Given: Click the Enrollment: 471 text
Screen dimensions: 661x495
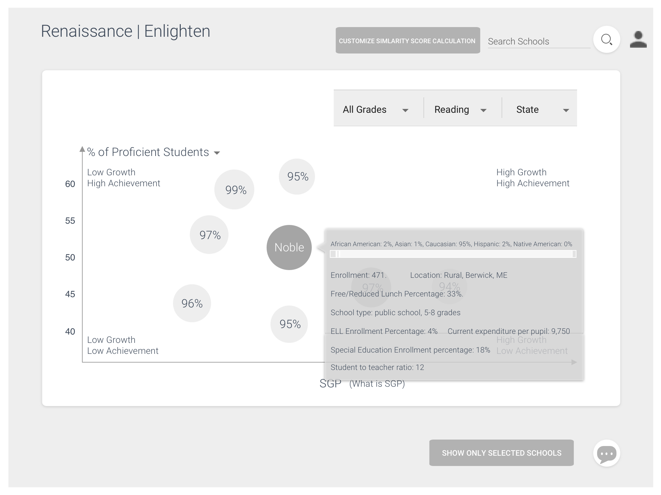Looking at the screenshot, I should tap(358, 275).
